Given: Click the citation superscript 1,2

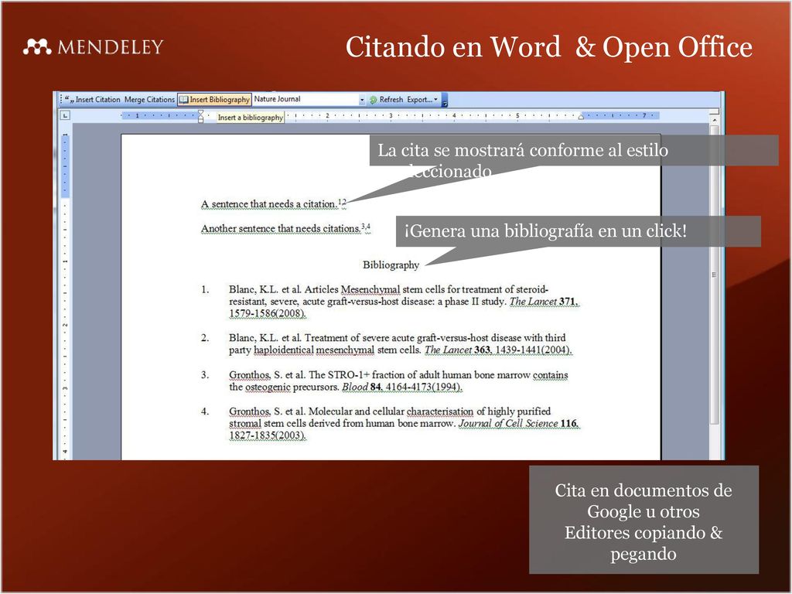Looking at the screenshot, I should coord(343,202).
